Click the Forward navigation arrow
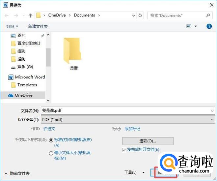This screenshot has height=181, width=217. tap(16, 15)
